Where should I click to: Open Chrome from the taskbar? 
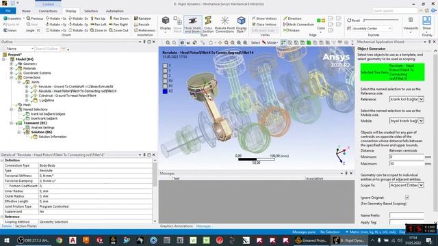[60, 240]
